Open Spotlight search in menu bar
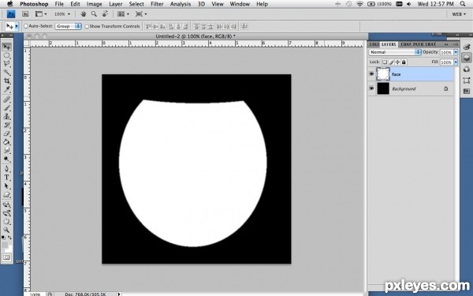The height and width of the screenshot is (296, 473). point(463,4)
